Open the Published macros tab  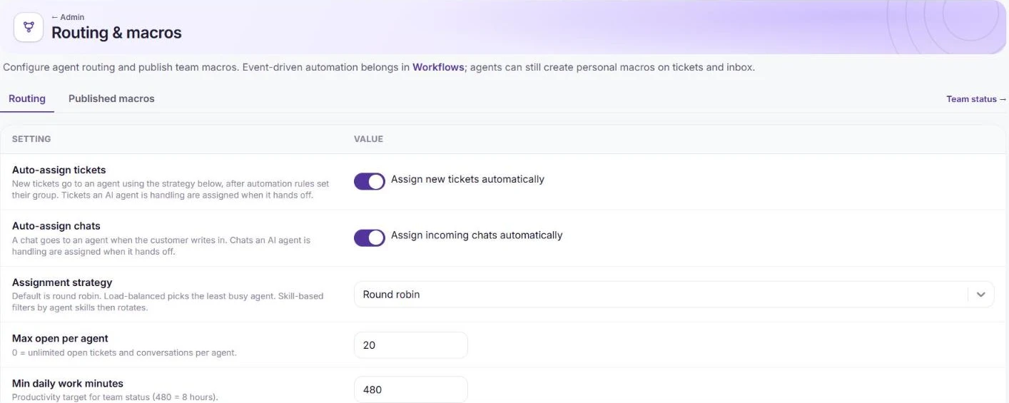pyautogui.click(x=111, y=99)
